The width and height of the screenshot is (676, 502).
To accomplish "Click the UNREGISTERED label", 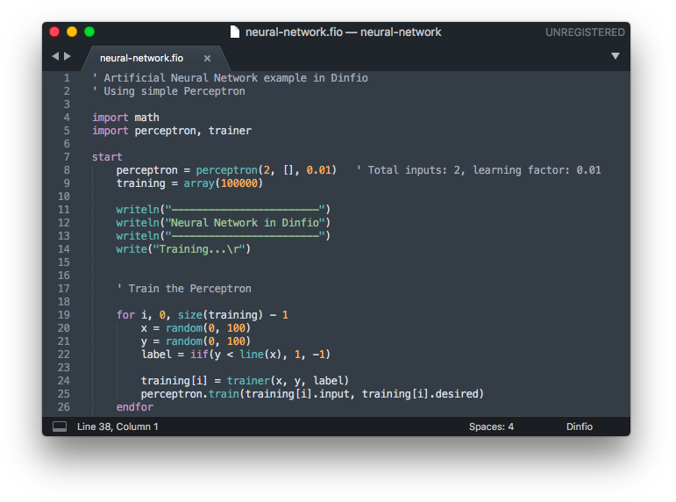I will pyautogui.click(x=585, y=32).
